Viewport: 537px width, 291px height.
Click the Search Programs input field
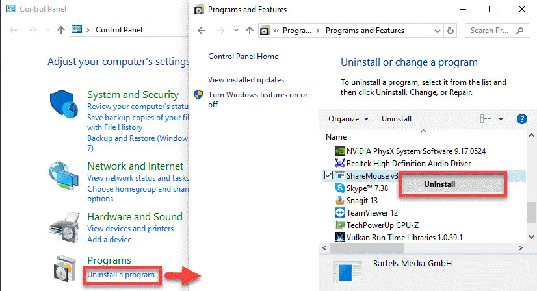[491, 31]
